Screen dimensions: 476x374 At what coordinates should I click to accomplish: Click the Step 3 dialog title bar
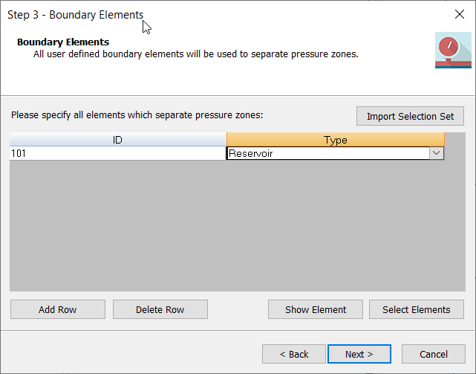(223, 14)
